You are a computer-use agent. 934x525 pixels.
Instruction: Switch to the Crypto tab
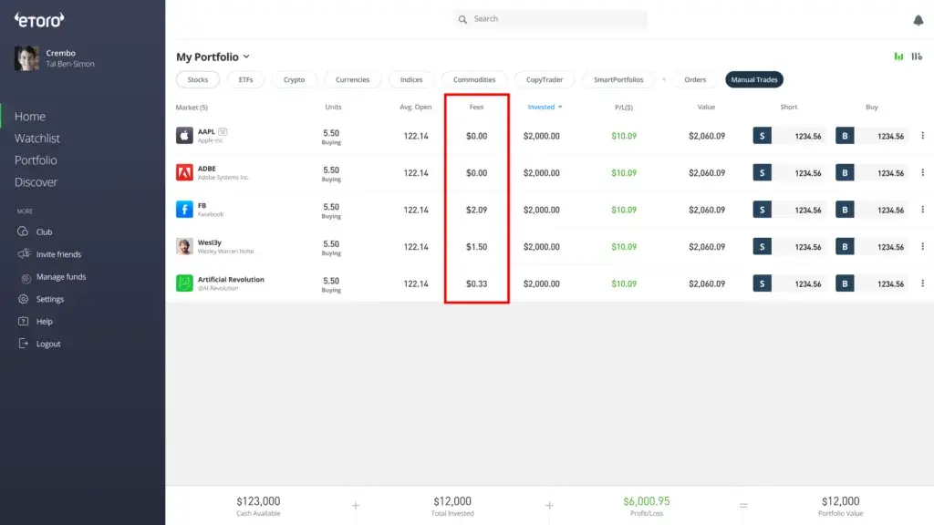click(x=294, y=79)
